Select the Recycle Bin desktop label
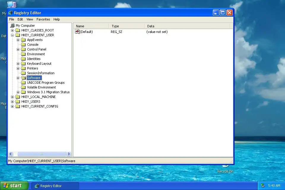The width and height of the screenshot is (285, 190). pyautogui.click(x=225, y=171)
